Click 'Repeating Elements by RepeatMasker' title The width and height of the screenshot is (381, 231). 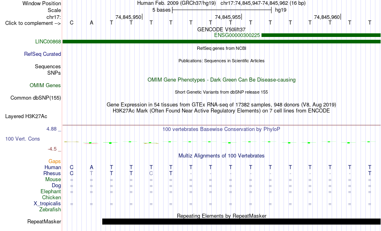(221, 216)
